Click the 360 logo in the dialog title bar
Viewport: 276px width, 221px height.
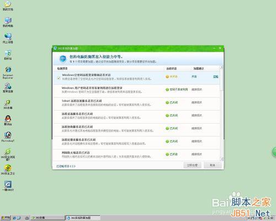click(x=55, y=48)
